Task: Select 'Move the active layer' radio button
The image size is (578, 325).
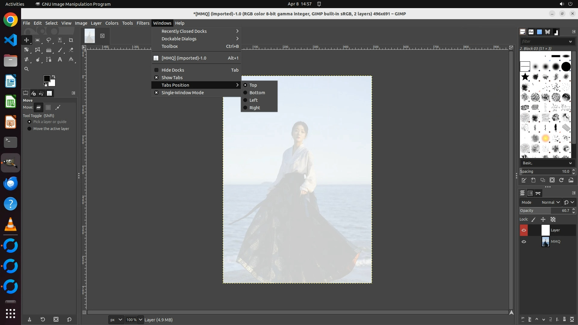Action: click(x=30, y=129)
